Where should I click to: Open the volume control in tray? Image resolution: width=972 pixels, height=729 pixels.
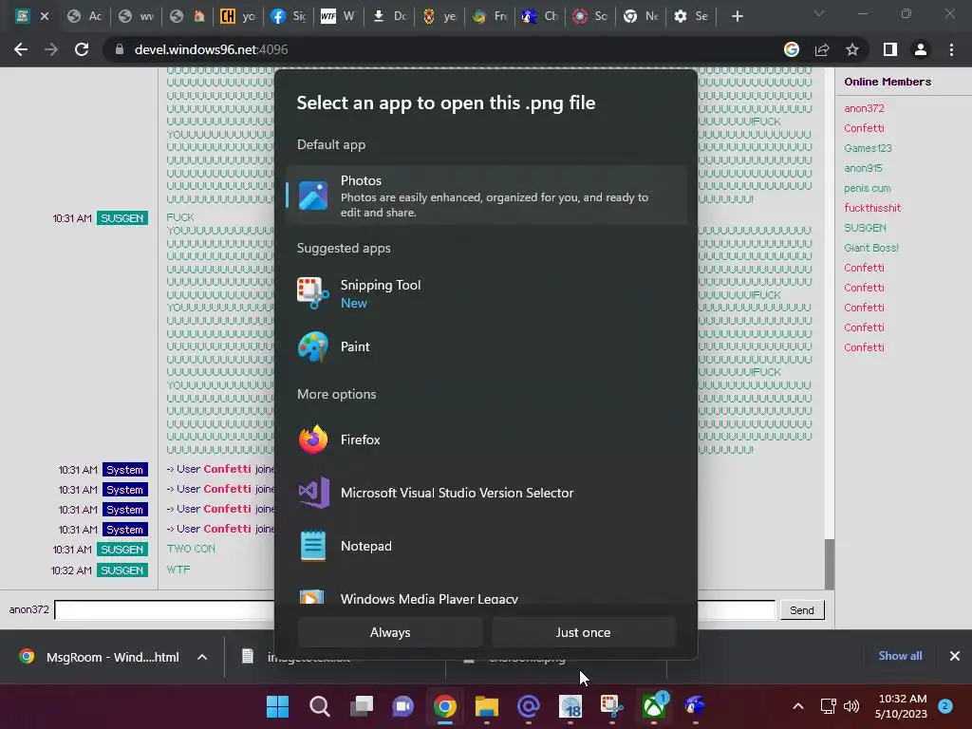click(x=851, y=706)
